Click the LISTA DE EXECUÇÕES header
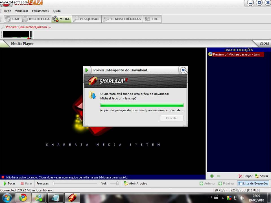Viewport: 271px width, 203px height. 239,50
